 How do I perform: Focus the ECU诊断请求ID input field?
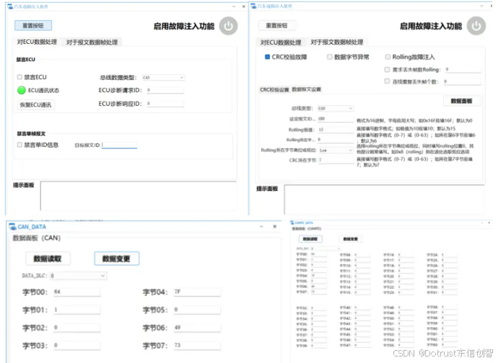pyautogui.click(x=165, y=90)
